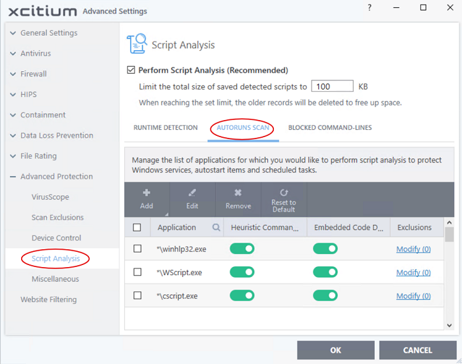
Task: Select Device Control in sidebar
Action: (56, 238)
